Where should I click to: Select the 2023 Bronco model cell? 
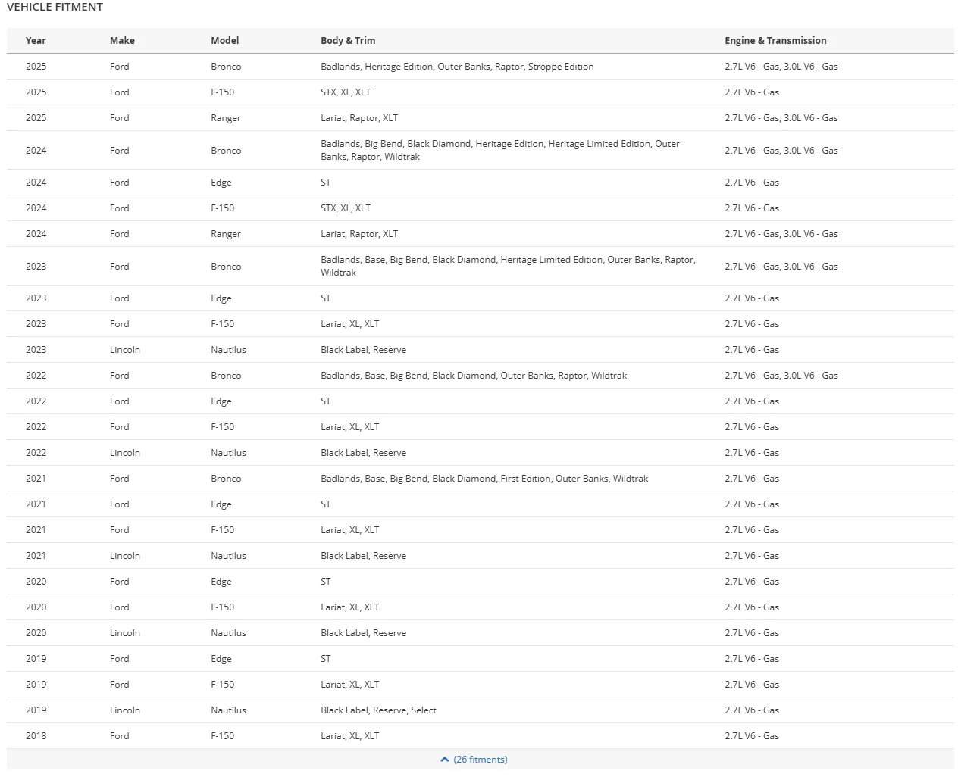pos(226,267)
